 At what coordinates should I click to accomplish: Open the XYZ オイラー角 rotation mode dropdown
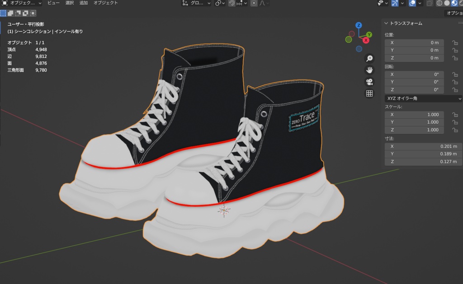pos(423,98)
